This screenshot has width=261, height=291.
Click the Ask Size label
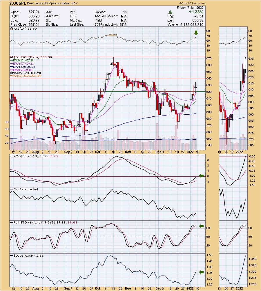pyautogui.click(x=52, y=16)
